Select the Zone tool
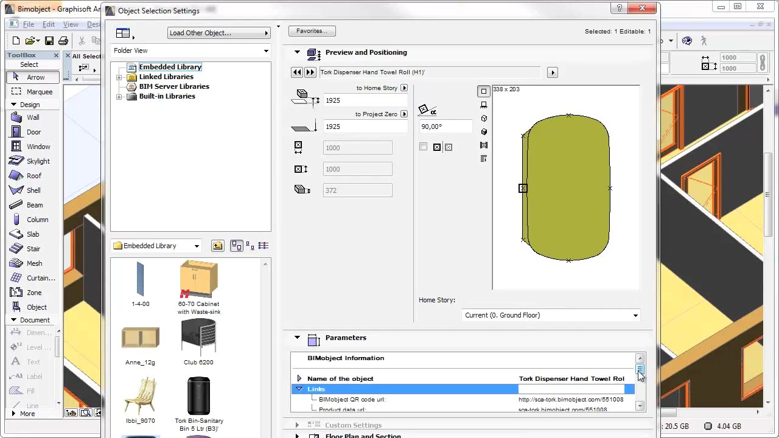The width and height of the screenshot is (779, 438). click(34, 293)
